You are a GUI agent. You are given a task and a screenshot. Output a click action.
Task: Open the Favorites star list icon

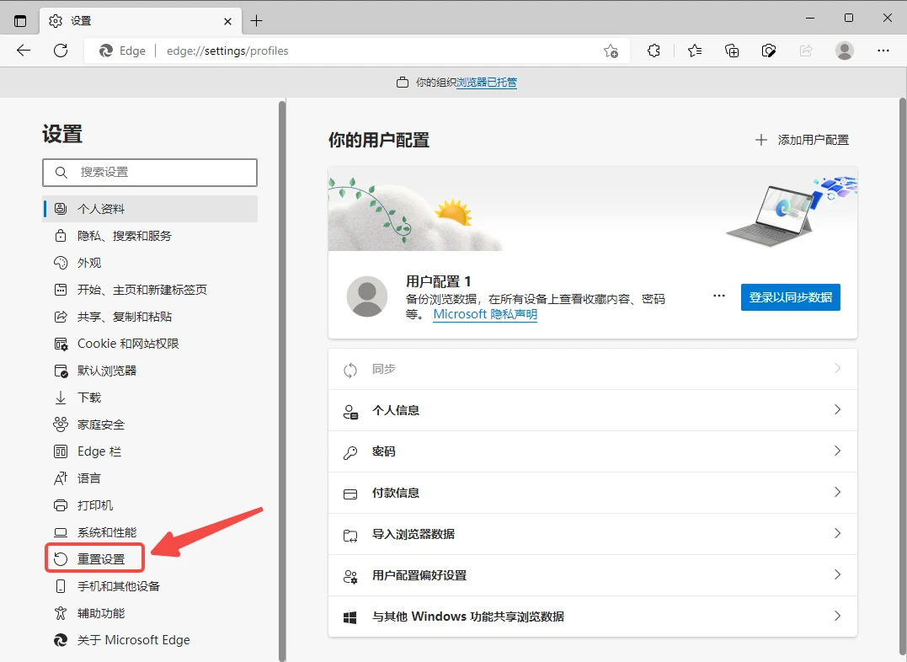pos(695,51)
